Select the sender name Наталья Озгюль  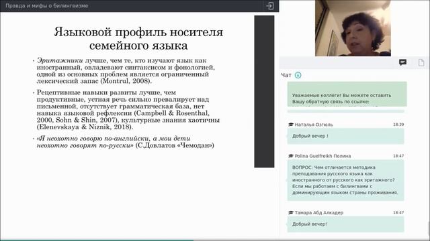pyautogui.click(x=314, y=125)
